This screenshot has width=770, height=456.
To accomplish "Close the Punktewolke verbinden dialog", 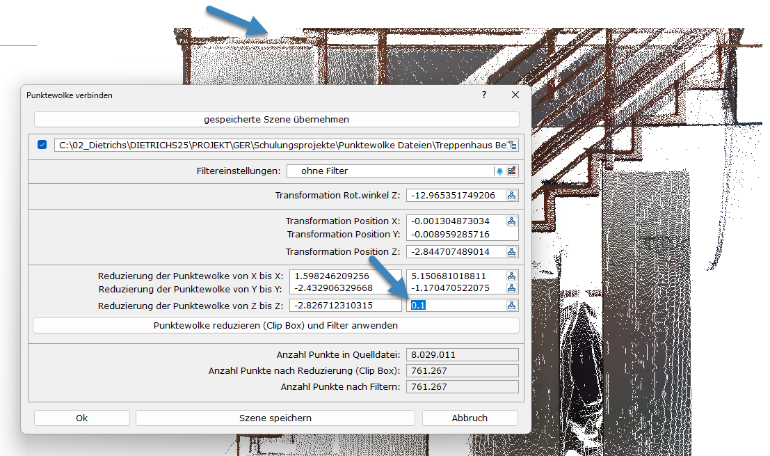I will (515, 95).
